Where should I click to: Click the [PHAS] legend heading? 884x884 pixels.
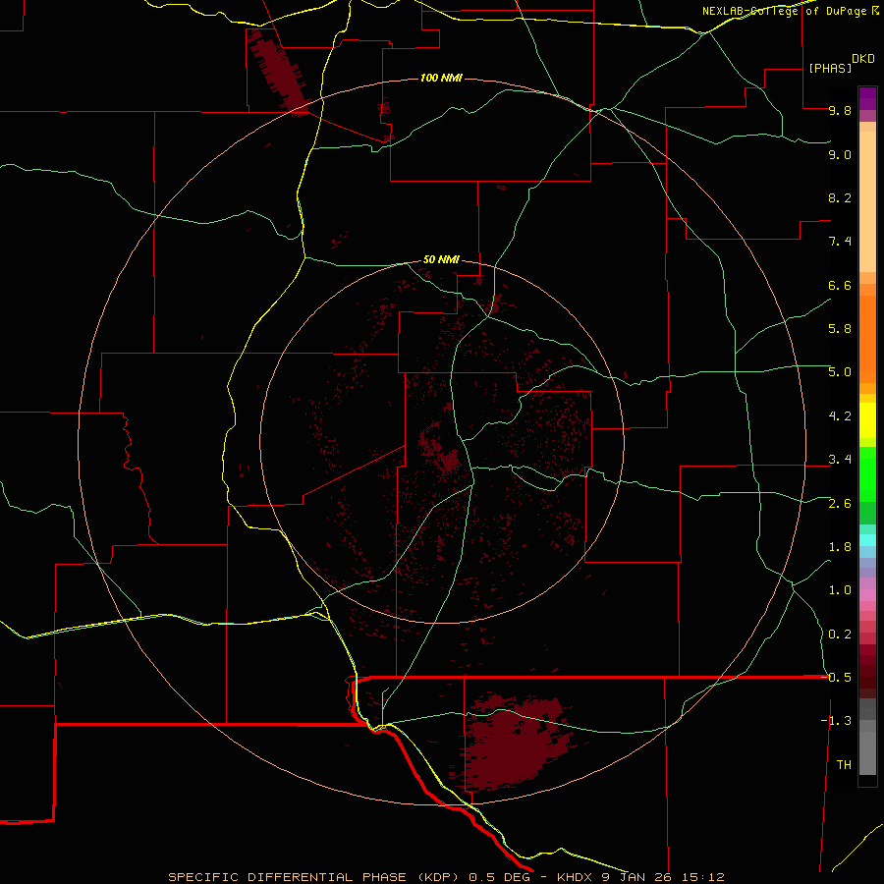[x=830, y=68]
